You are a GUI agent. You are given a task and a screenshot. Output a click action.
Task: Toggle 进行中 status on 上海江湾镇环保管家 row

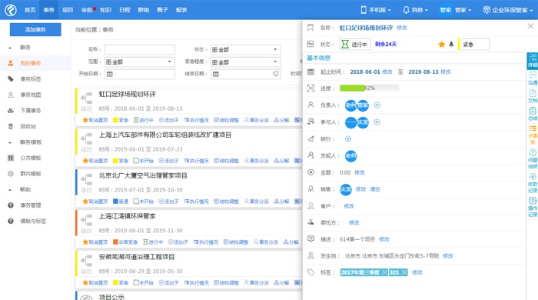[153, 242]
